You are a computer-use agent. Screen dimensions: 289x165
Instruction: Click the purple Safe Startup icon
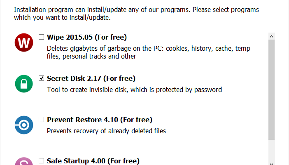point(24,162)
